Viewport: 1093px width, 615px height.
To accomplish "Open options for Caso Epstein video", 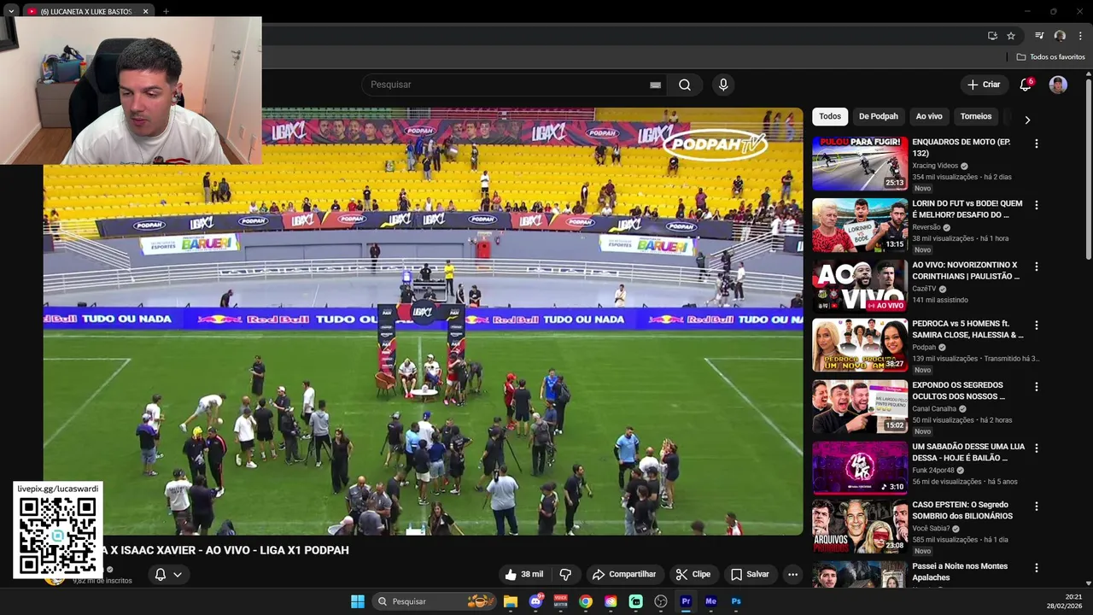I will (x=1037, y=506).
